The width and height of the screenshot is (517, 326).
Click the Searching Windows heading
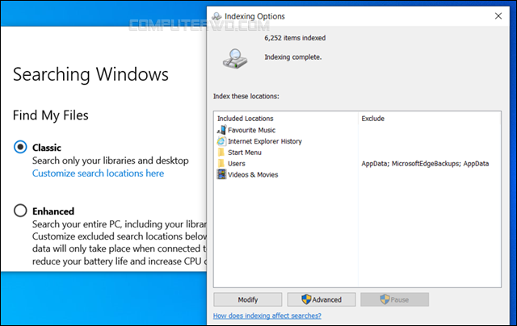(90, 74)
